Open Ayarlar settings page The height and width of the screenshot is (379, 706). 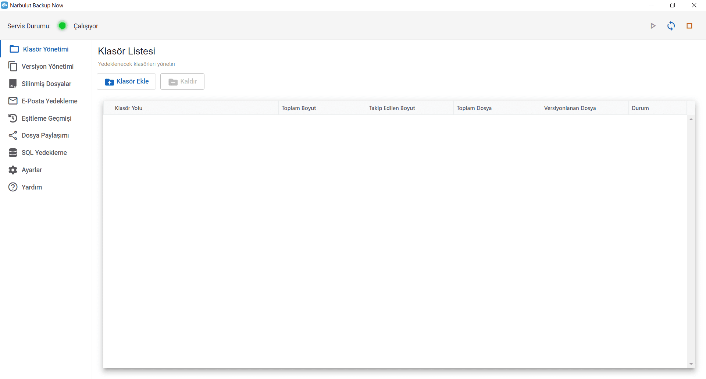coord(46,170)
